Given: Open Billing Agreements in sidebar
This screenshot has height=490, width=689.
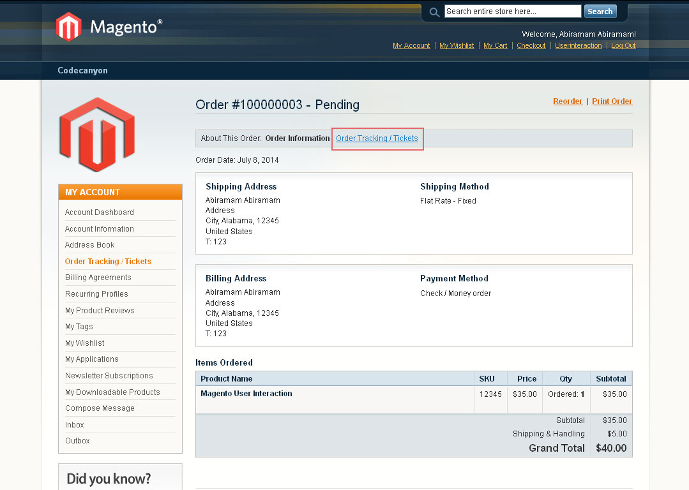Looking at the screenshot, I should [x=98, y=278].
